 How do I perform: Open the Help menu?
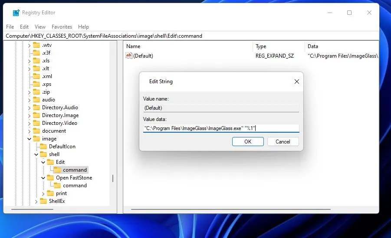(83, 27)
